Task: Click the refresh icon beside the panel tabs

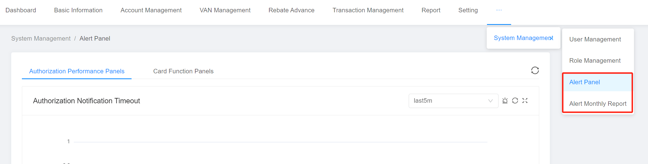Action: coord(535,70)
